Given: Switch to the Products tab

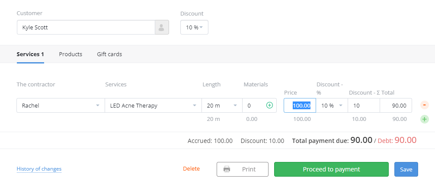Looking at the screenshot, I should coord(70,54).
